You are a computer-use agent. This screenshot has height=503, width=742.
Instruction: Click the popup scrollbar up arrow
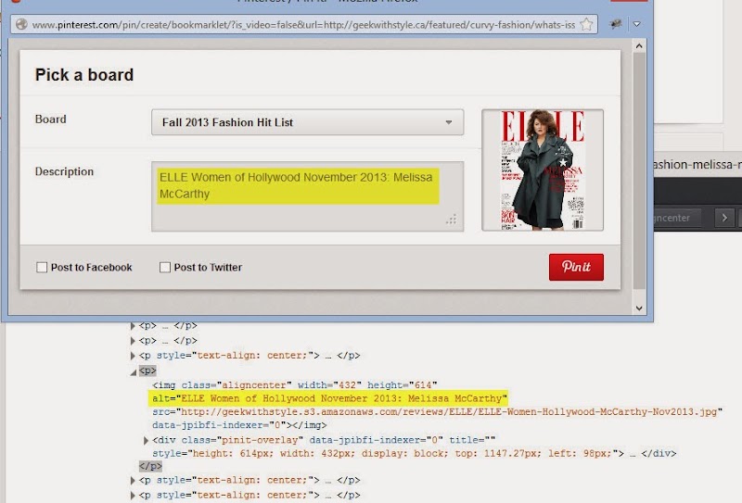tap(639, 46)
